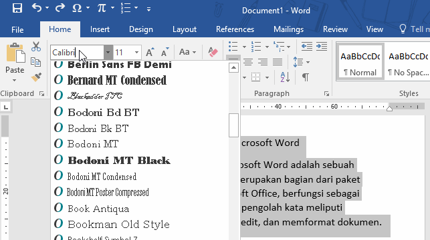Insert a symbol with the Omega icon
This screenshot has height=240, width=430.
click(77, 8)
